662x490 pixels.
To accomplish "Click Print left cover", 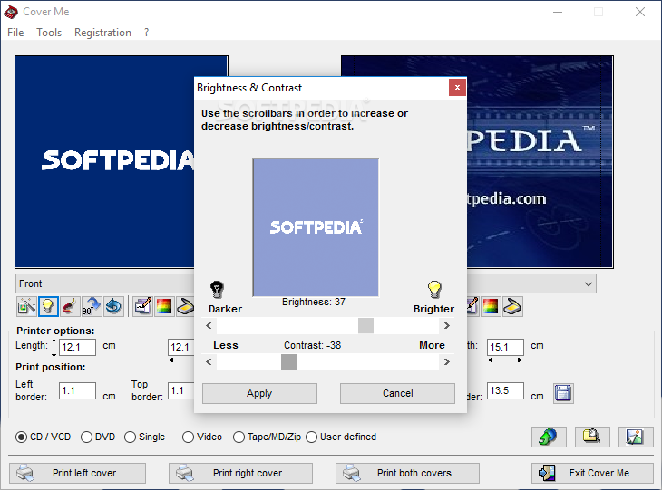I will 77,473.
